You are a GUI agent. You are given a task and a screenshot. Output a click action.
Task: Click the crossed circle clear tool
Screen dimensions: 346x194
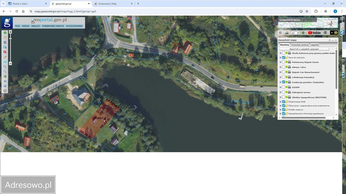tap(5, 91)
